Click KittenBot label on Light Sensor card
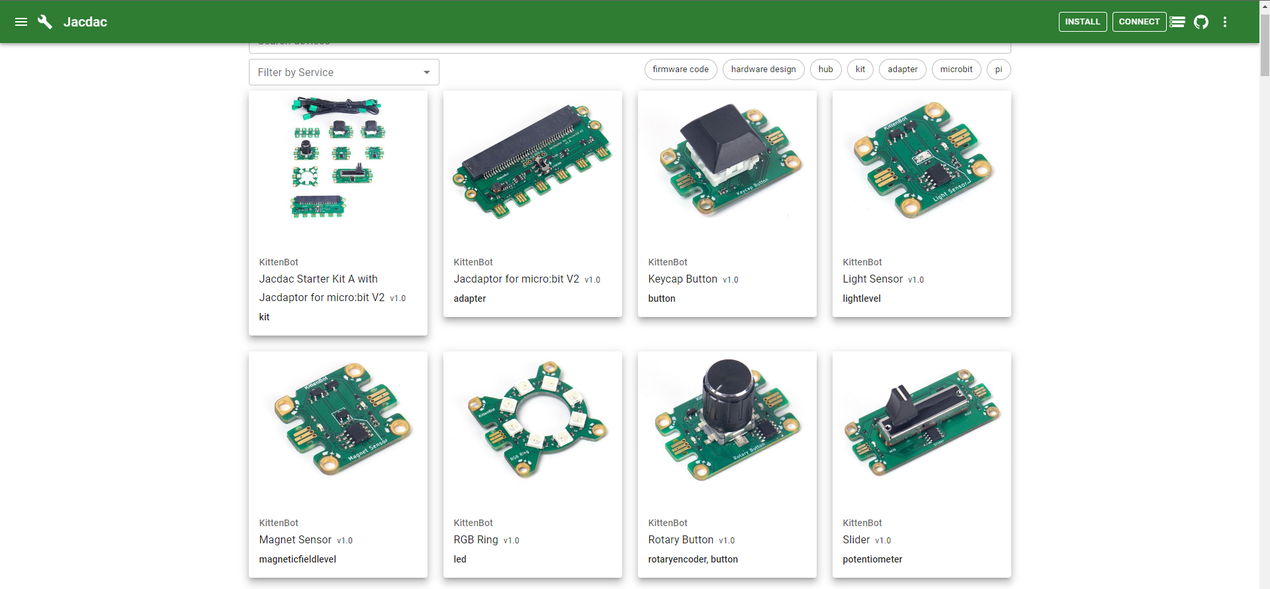The height and width of the screenshot is (589, 1270). coord(862,262)
